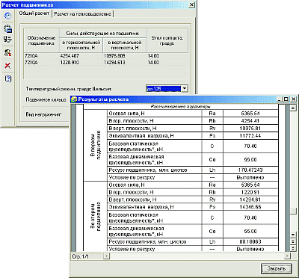Image resolution: width=299 pixels, height=278 pixels.
Task: Click the 'Обозначение подшипника' column header
Action: coord(42,40)
